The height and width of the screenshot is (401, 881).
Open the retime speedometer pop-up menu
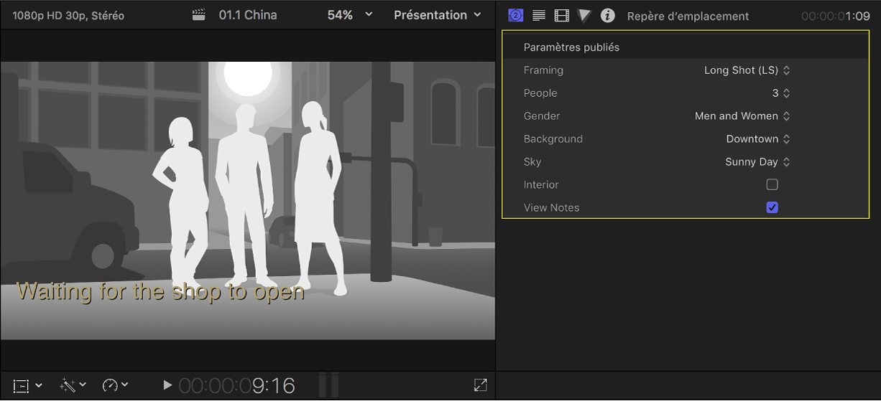click(115, 385)
